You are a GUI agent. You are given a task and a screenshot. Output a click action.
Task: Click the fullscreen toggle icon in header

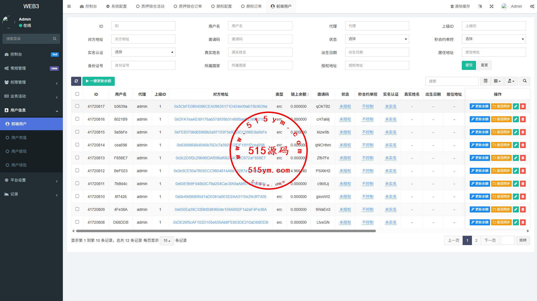tap(491, 6)
